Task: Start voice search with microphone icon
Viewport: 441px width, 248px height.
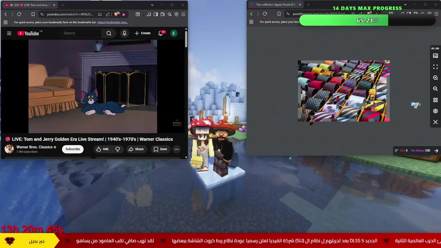Action: click(124, 33)
